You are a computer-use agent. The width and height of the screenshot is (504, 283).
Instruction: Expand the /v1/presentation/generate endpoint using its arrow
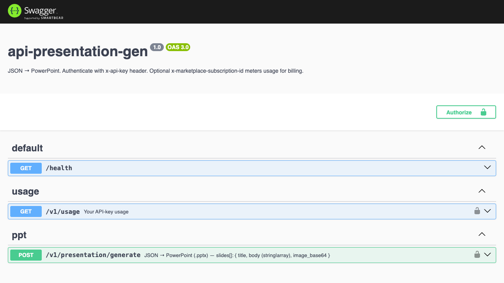tap(487, 255)
